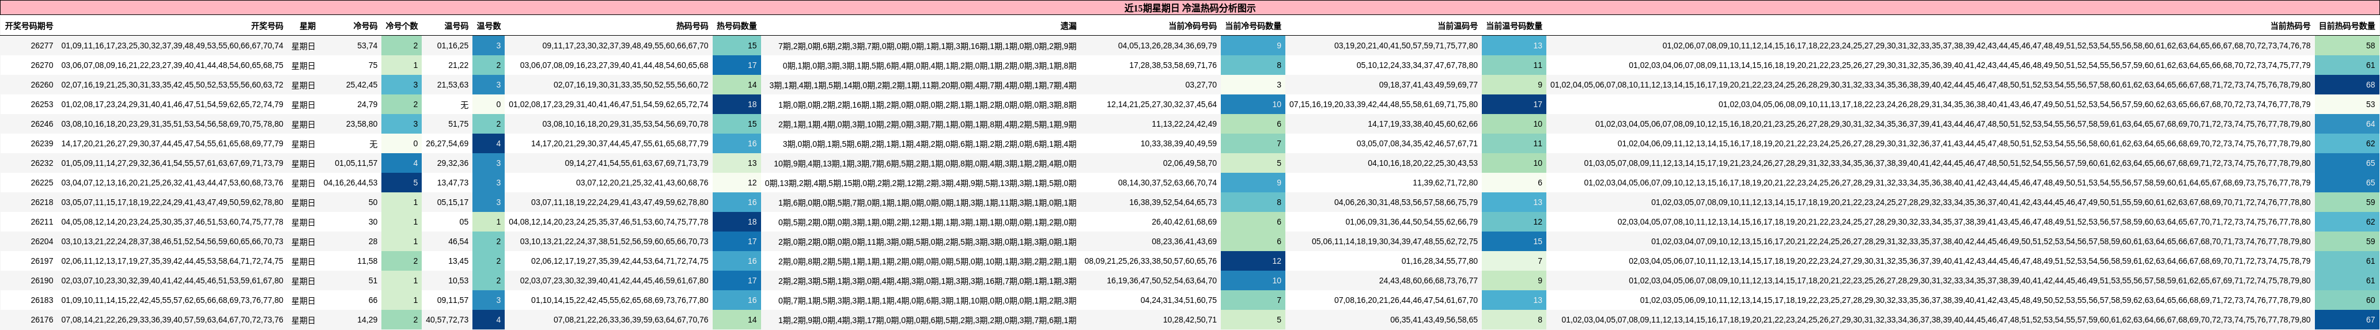Select the 冷号个数 column header

pos(401,26)
